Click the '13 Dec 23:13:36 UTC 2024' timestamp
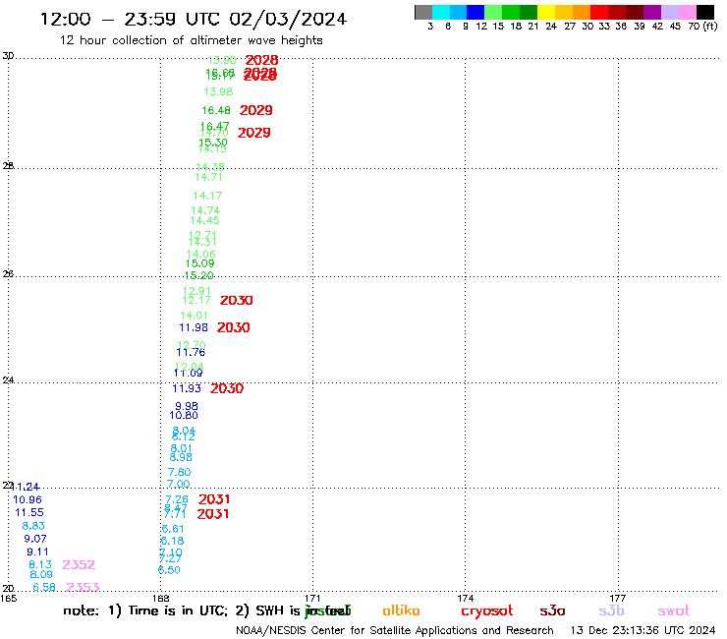The height and width of the screenshot is (639, 727). click(643, 631)
